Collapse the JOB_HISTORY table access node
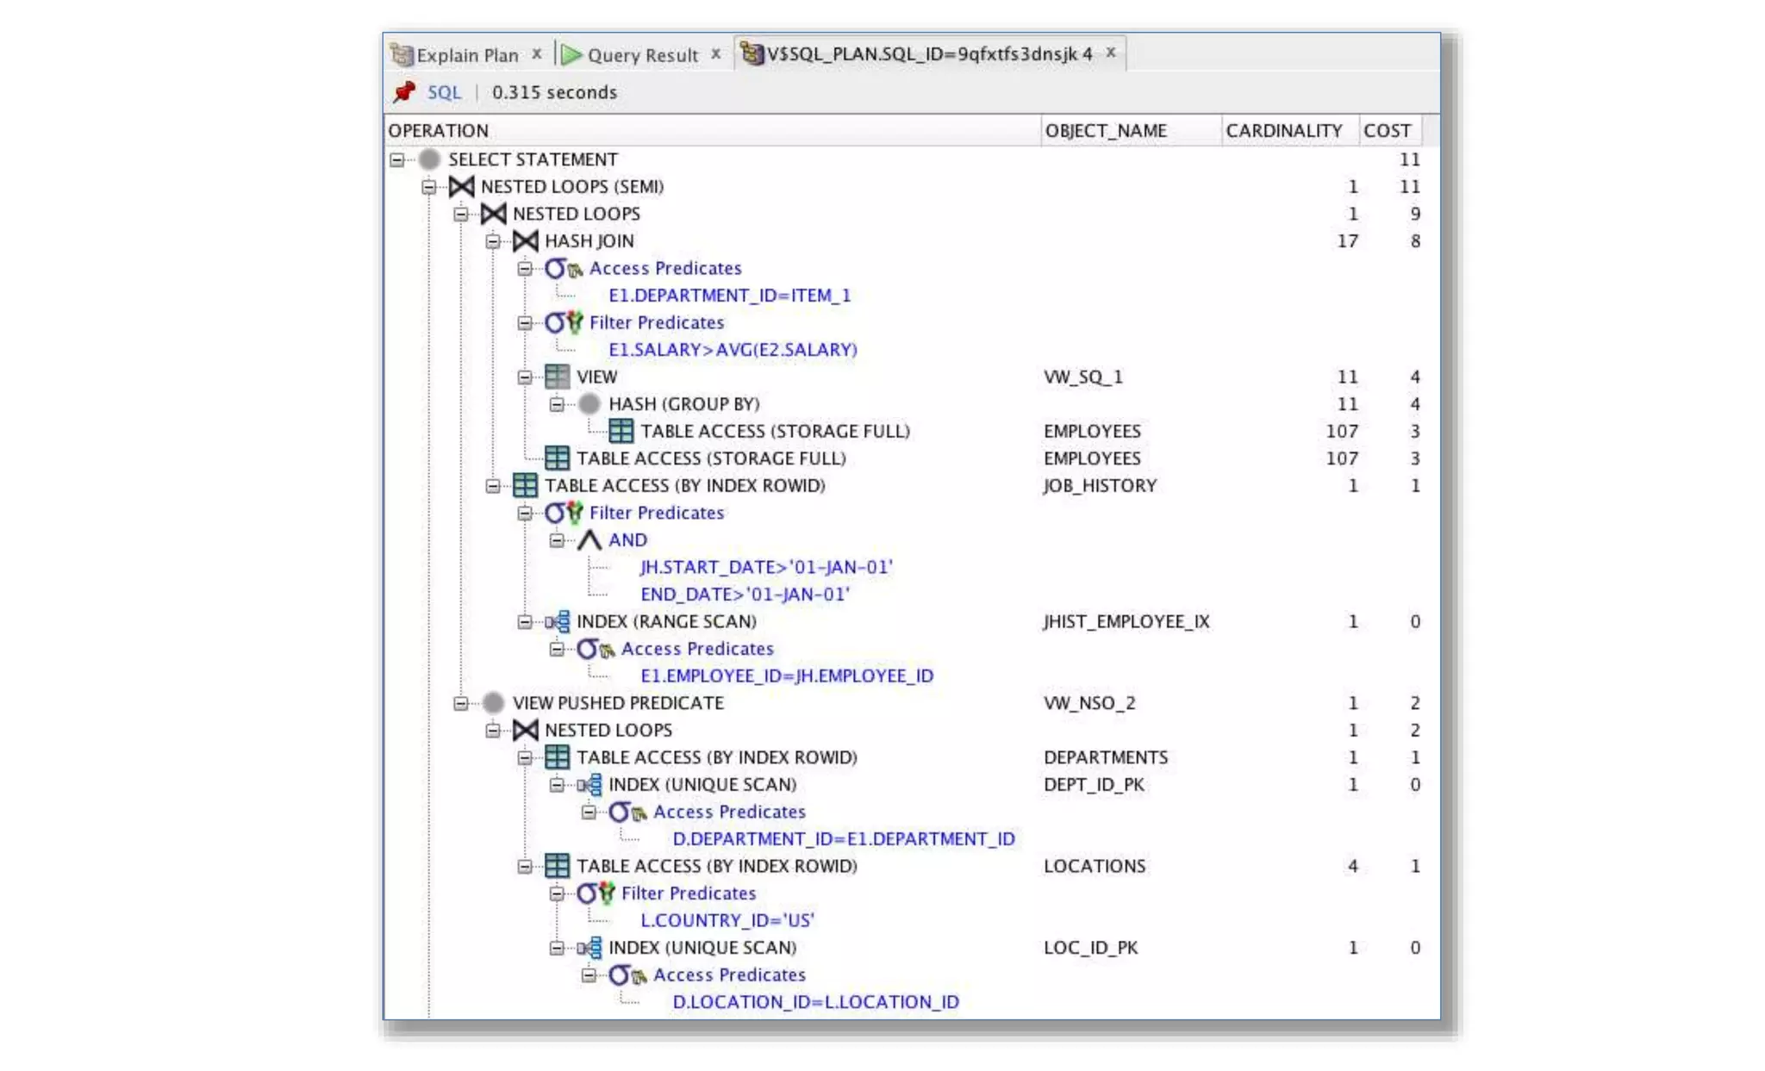 492,486
